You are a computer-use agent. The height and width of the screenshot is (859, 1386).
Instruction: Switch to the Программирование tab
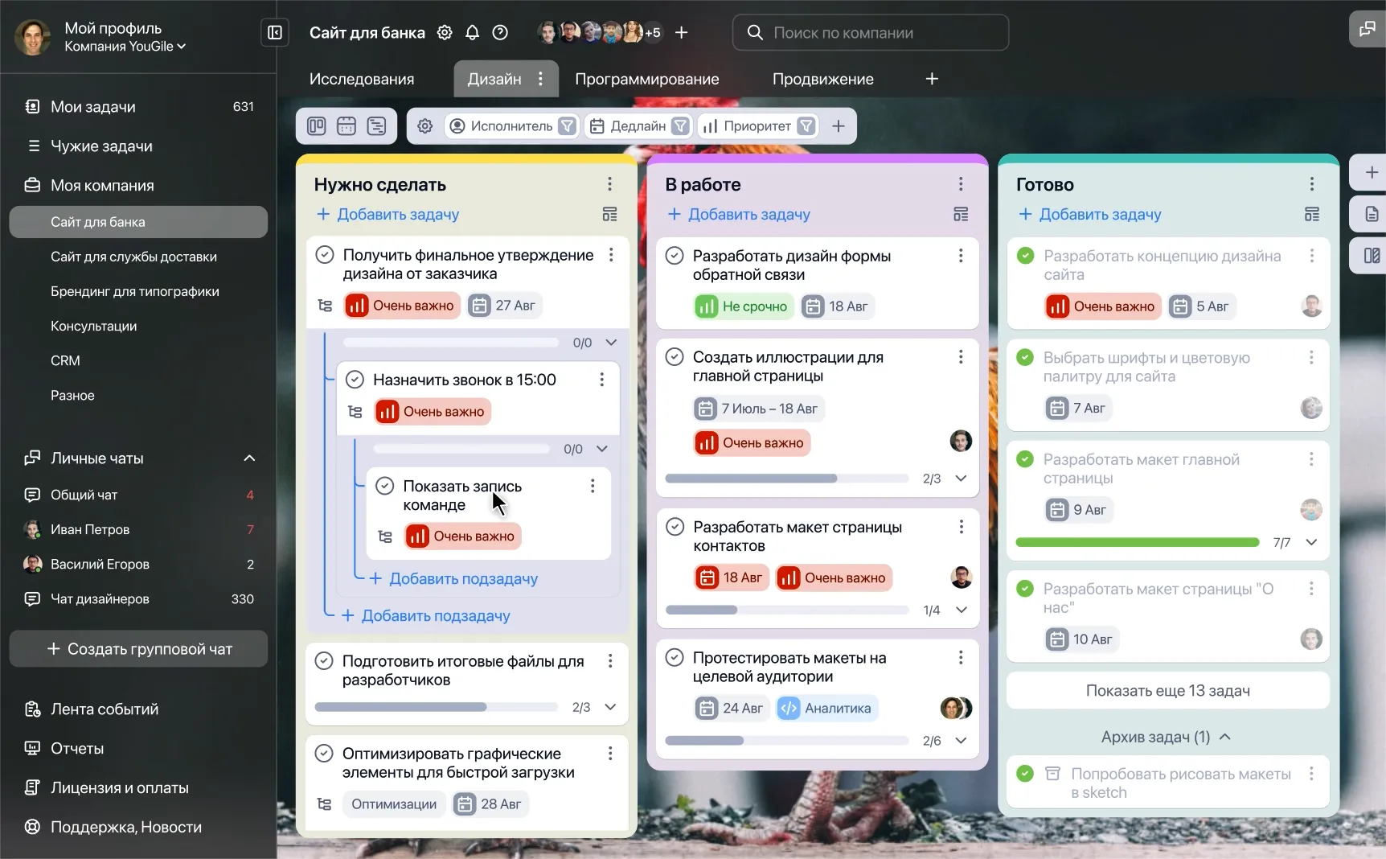pos(646,79)
